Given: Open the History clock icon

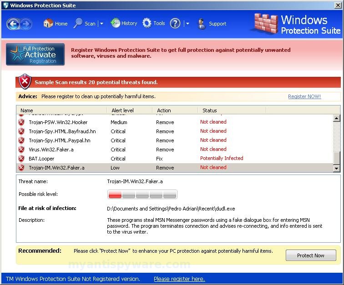Looking at the screenshot, I should point(116,23).
